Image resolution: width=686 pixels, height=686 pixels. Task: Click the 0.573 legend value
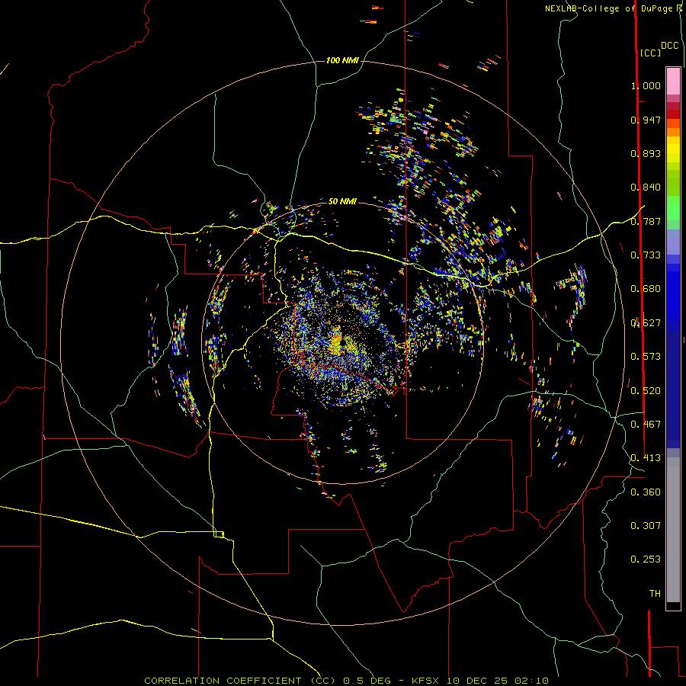(646, 357)
